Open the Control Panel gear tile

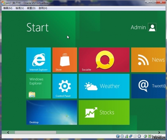pos(65,86)
